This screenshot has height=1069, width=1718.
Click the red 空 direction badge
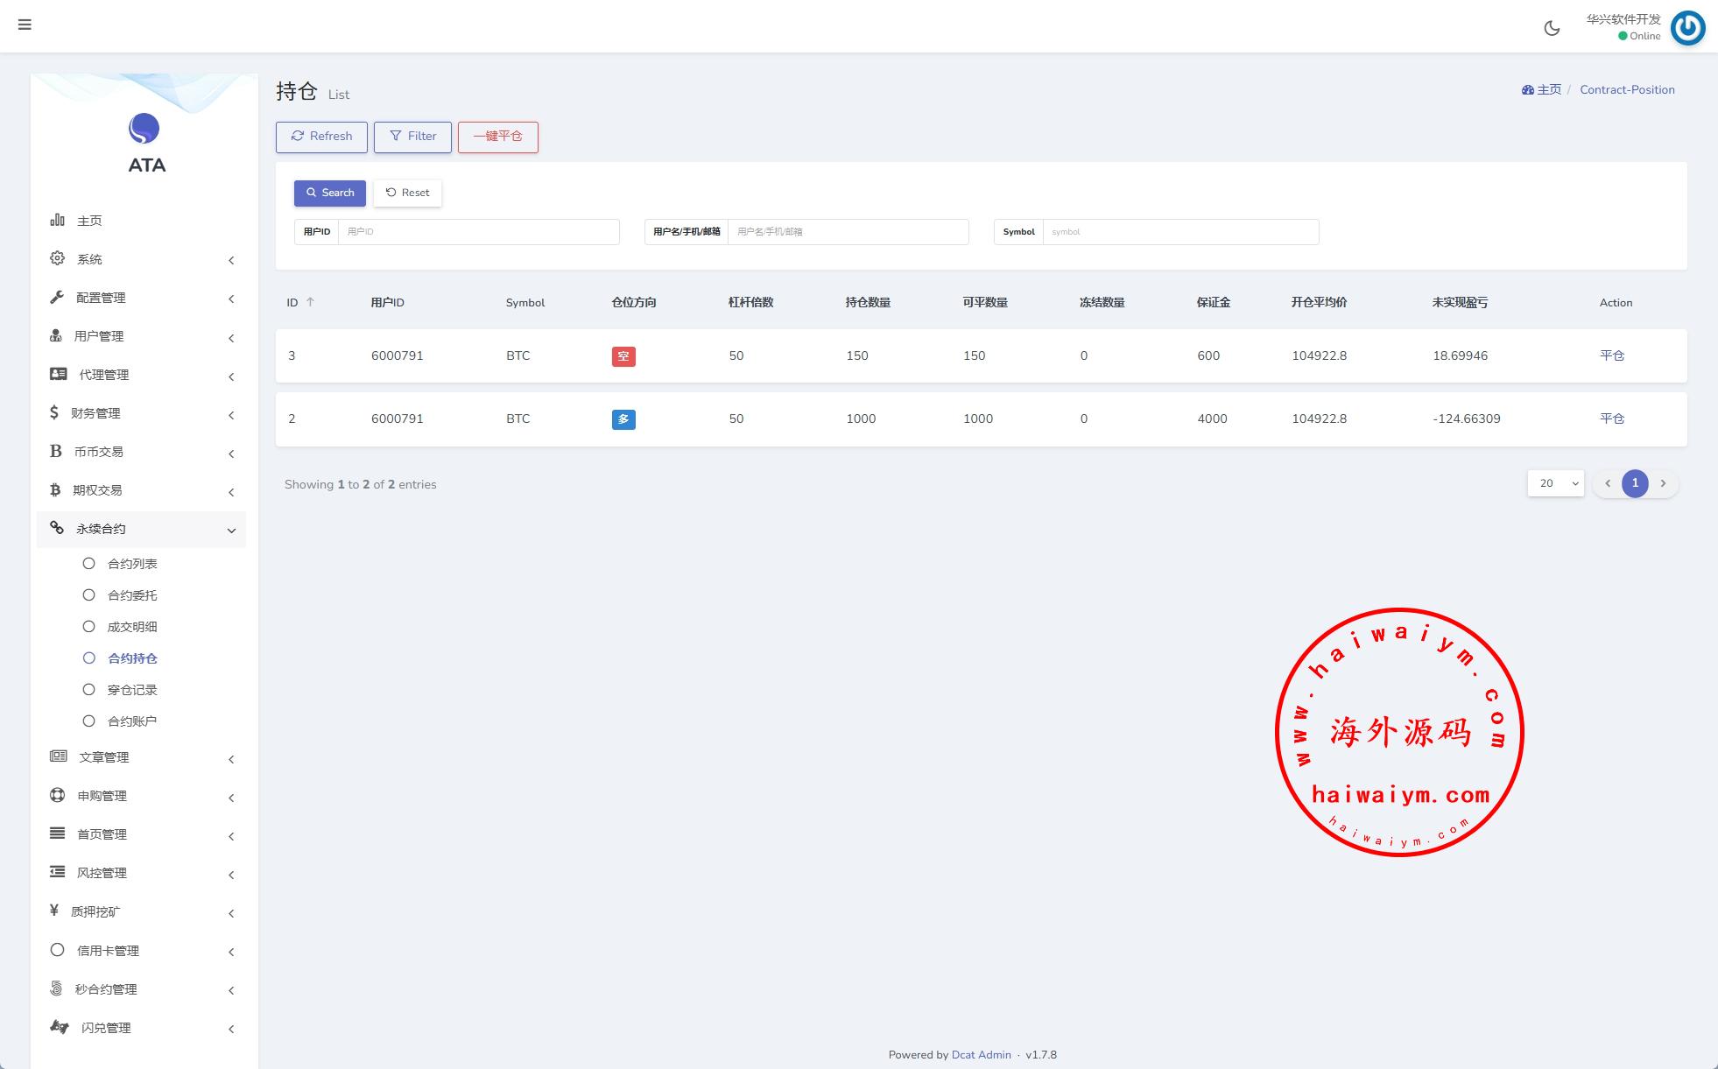tap(623, 356)
